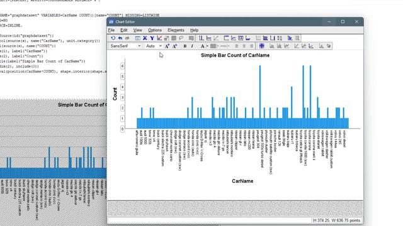The image size is (403, 226).
Task: Open the View menu
Action: [x=137, y=30]
